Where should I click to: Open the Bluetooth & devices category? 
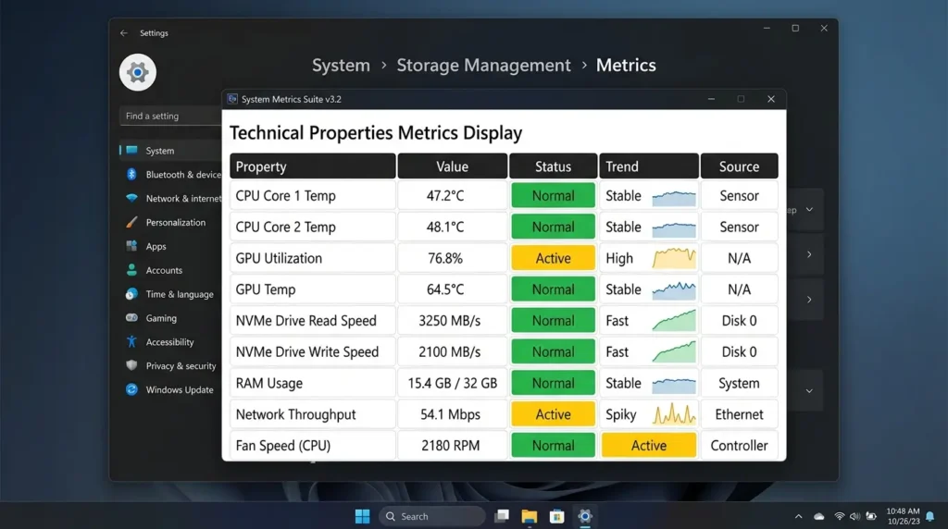pos(171,175)
